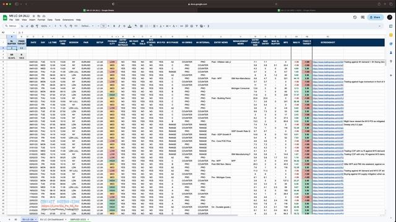This screenshot has width=396, height=222.
Task: Click the Menus search box
Action: click(11, 26)
